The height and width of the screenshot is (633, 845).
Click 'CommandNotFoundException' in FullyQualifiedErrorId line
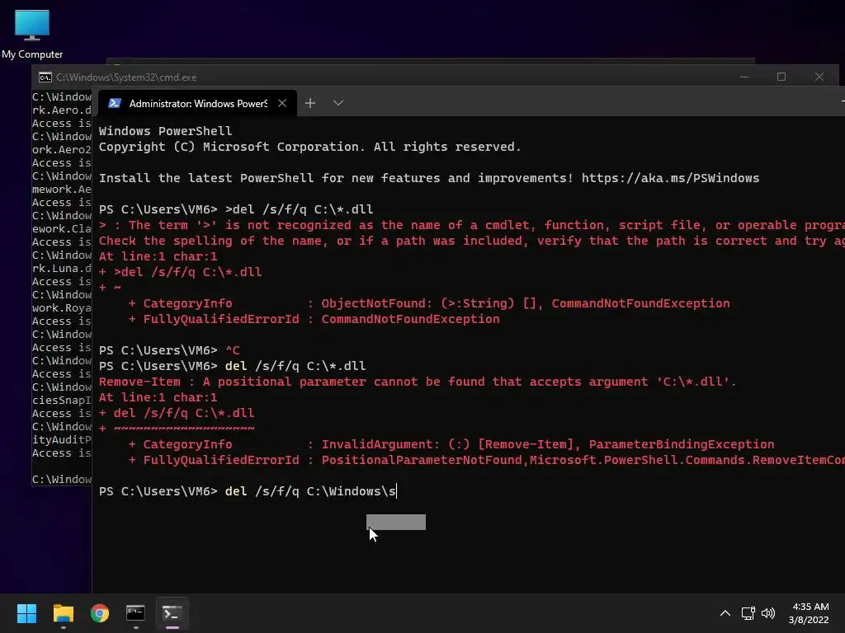pos(410,319)
